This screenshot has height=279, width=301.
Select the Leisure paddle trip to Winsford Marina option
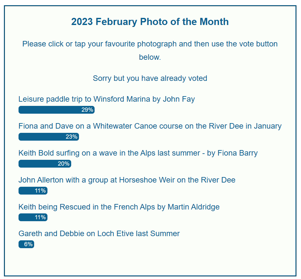click(107, 99)
